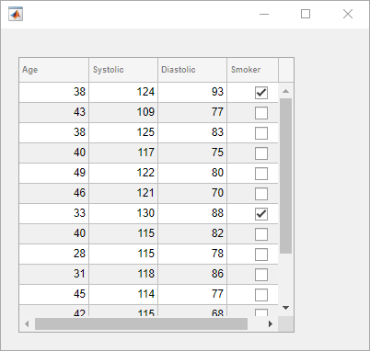Minimize the figure window
The width and height of the screenshot is (370, 351).
(264, 14)
